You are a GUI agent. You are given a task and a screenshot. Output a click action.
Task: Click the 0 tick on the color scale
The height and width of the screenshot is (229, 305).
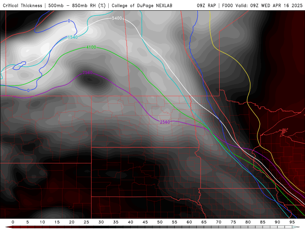pos(13,222)
